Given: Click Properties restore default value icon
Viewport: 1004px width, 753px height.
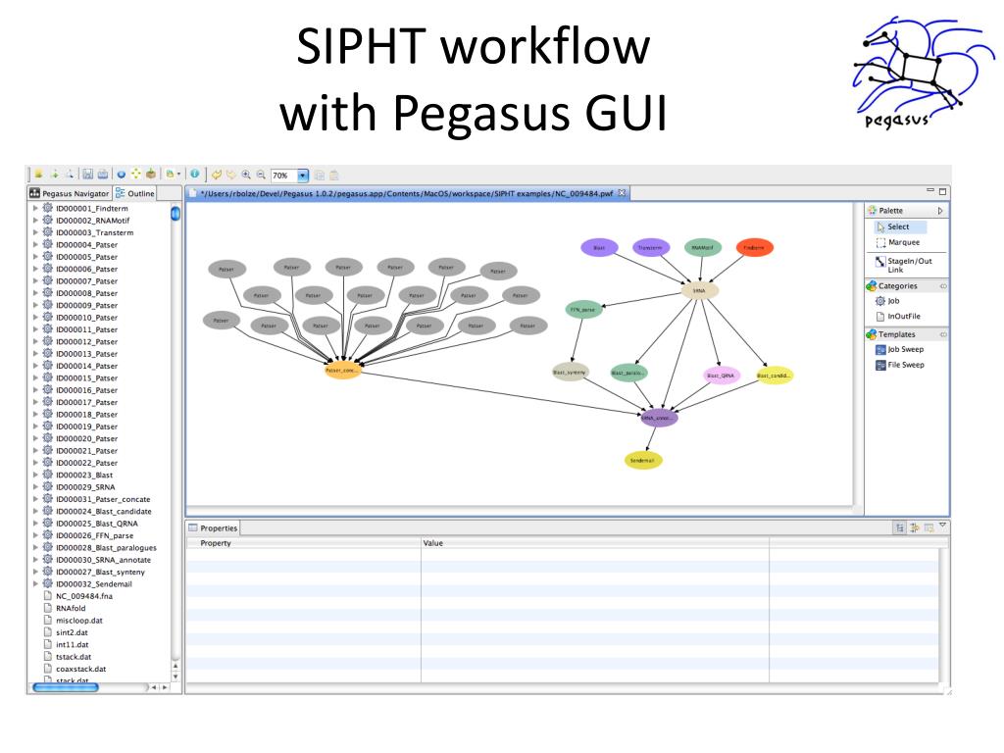Looking at the screenshot, I should [929, 527].
